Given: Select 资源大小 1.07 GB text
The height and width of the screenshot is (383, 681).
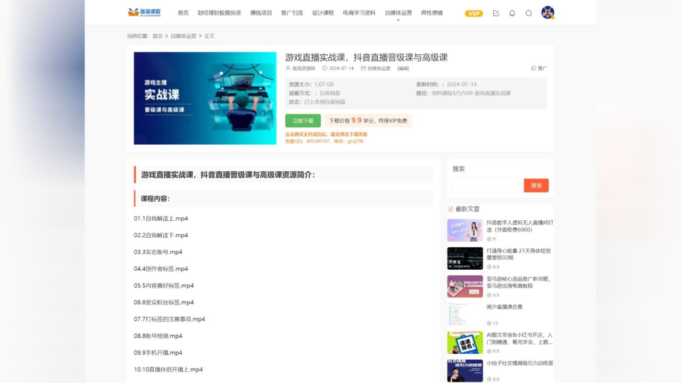Looking at the screenshot, I should [311, 84].
